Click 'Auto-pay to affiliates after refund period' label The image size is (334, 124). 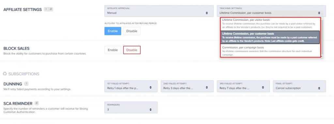click(130, 23)
